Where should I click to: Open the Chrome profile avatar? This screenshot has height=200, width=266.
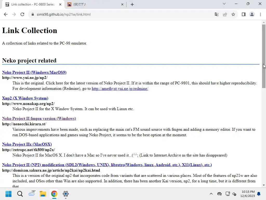252,14
